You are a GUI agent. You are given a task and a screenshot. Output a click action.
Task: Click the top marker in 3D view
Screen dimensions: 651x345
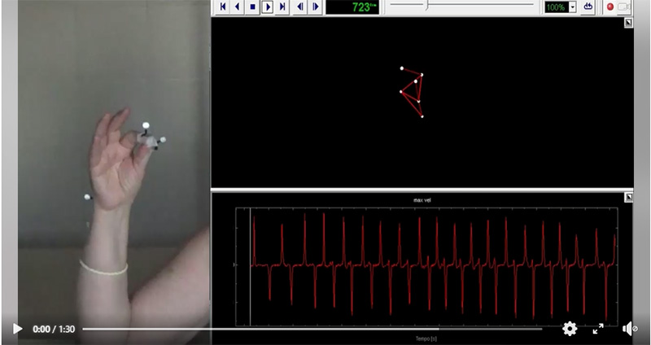pos(401,68)
